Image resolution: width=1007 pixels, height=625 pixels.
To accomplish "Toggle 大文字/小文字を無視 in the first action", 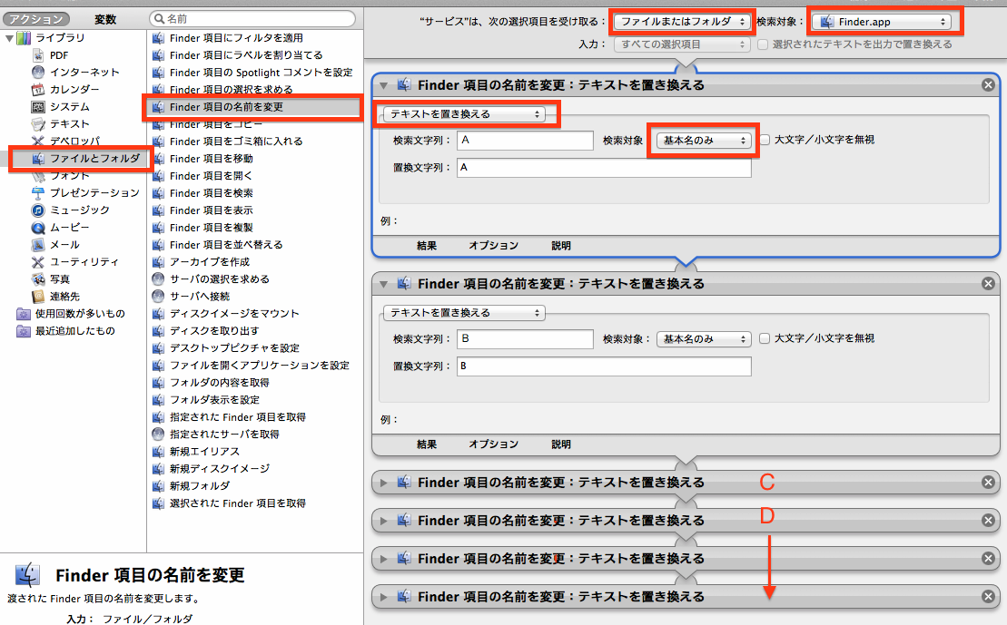I will pyautogui.click(x=765, y=140).
